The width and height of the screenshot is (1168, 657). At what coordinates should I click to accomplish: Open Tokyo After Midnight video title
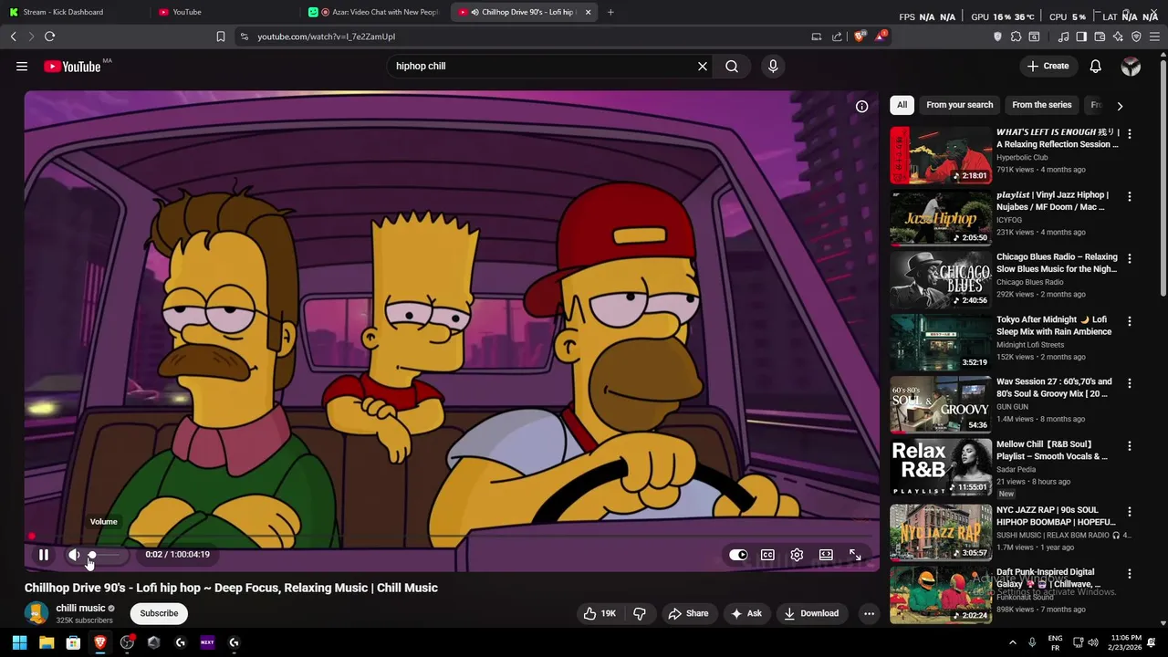pyautogui.click(x=1054, y=326)
